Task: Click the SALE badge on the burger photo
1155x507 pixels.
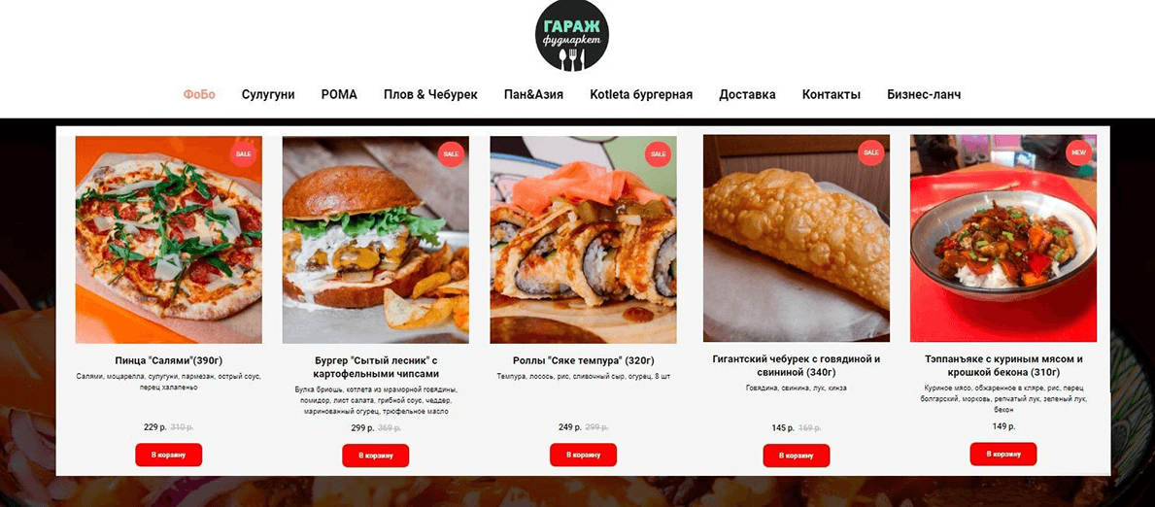Action: pos(451,154)
